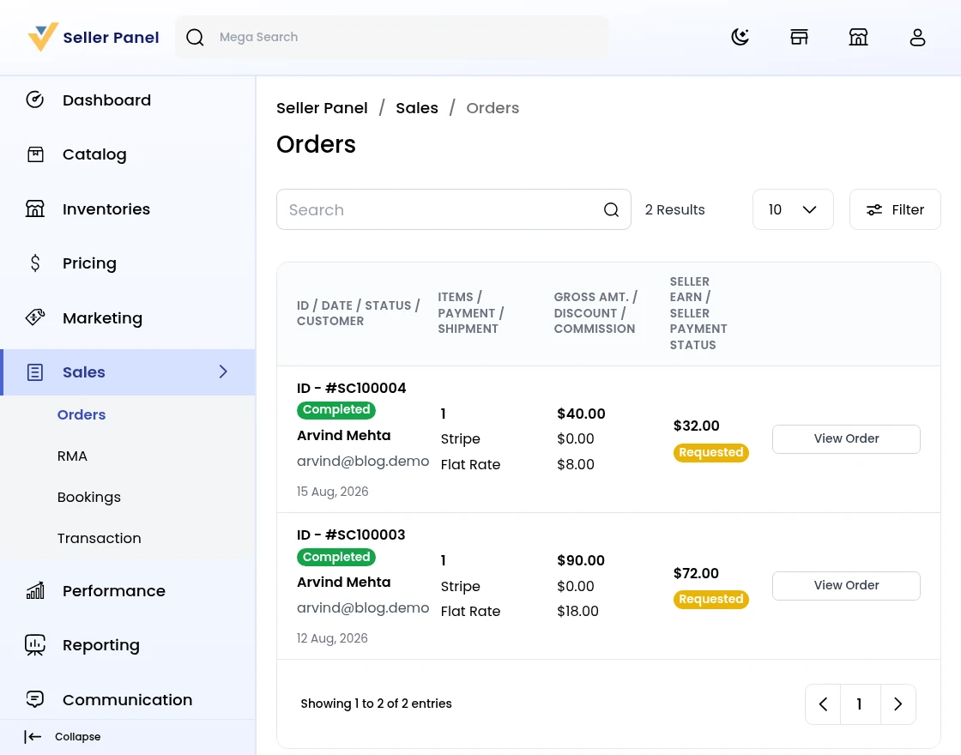Click the Filter button label
Image resolution: width=961 pixels, height=755 pixels.
coord(908,209)
